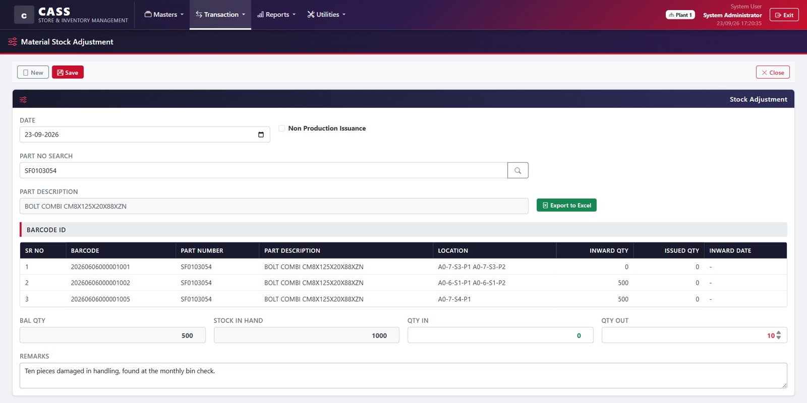Click the Stock In Hand field

point(307,335)
